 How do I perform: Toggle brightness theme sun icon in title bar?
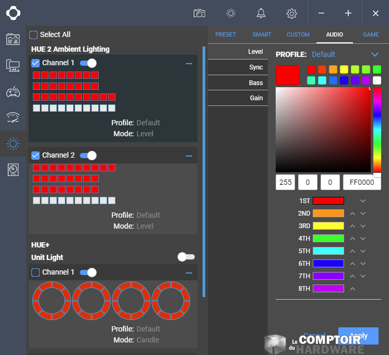[231, 13]
